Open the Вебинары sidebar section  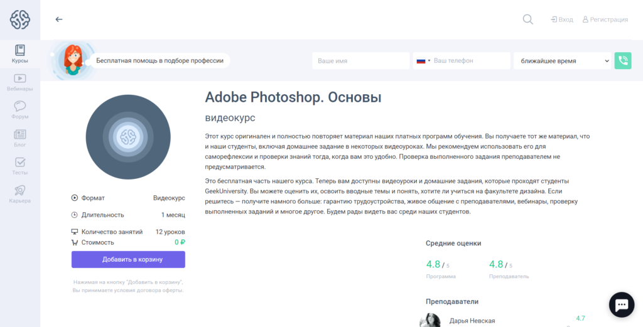20,82
